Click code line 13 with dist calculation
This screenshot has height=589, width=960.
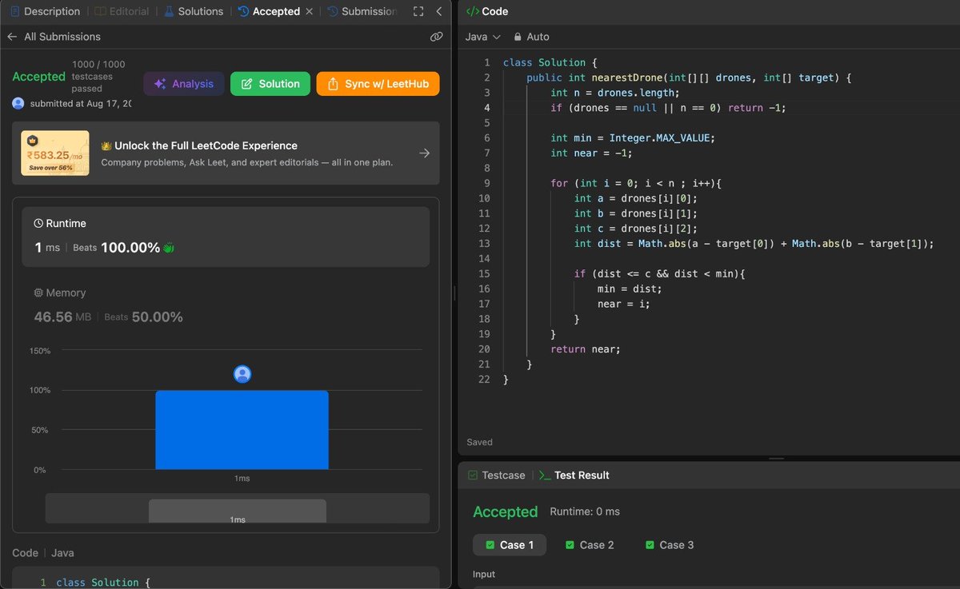click(754, 244)
